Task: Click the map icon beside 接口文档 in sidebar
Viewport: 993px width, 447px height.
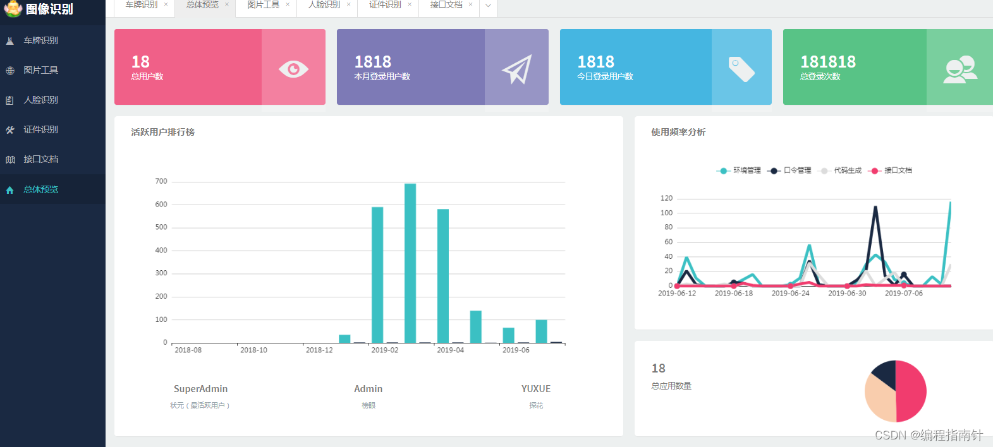Action: tap(10, 160)
